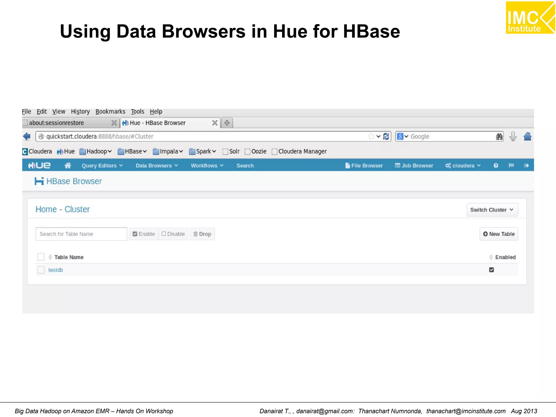
Task: Go to Hue home via house icon
Action: pyautogui.click(x=68, y=166)
